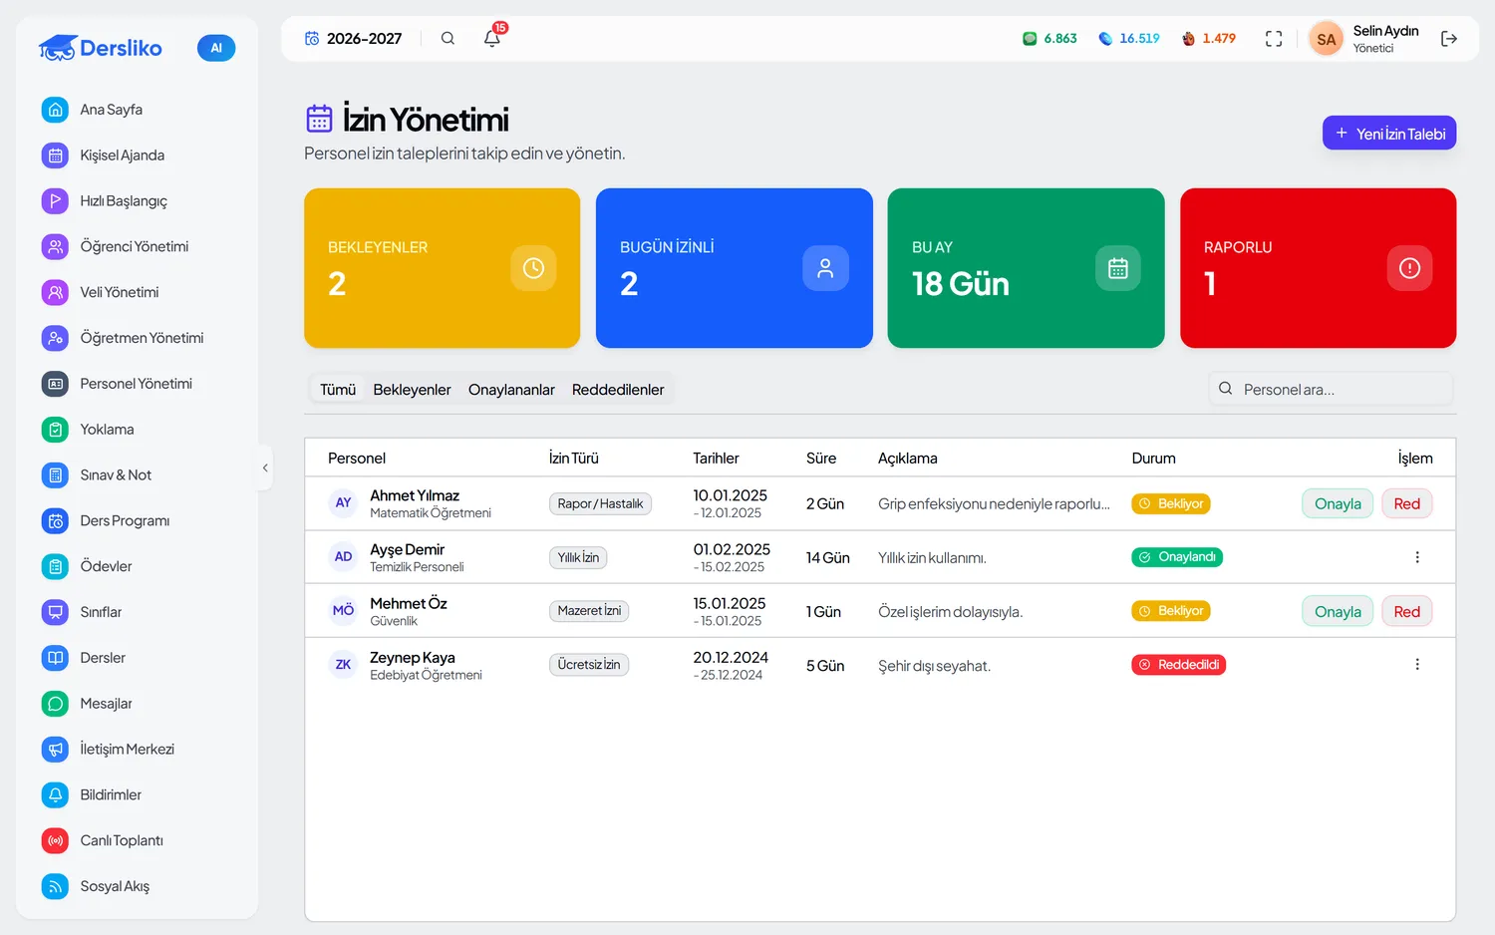
Task: Click Yeni İzin Talebi button
Action: pos(1389,134)
